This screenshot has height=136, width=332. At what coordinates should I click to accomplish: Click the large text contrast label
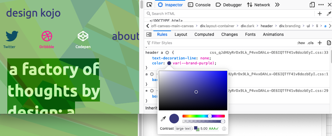click(183, 129)
